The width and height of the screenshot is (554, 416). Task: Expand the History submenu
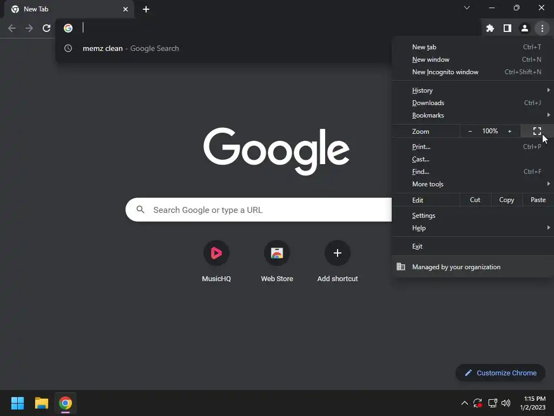pyautogui.click(x=473, y=90)
